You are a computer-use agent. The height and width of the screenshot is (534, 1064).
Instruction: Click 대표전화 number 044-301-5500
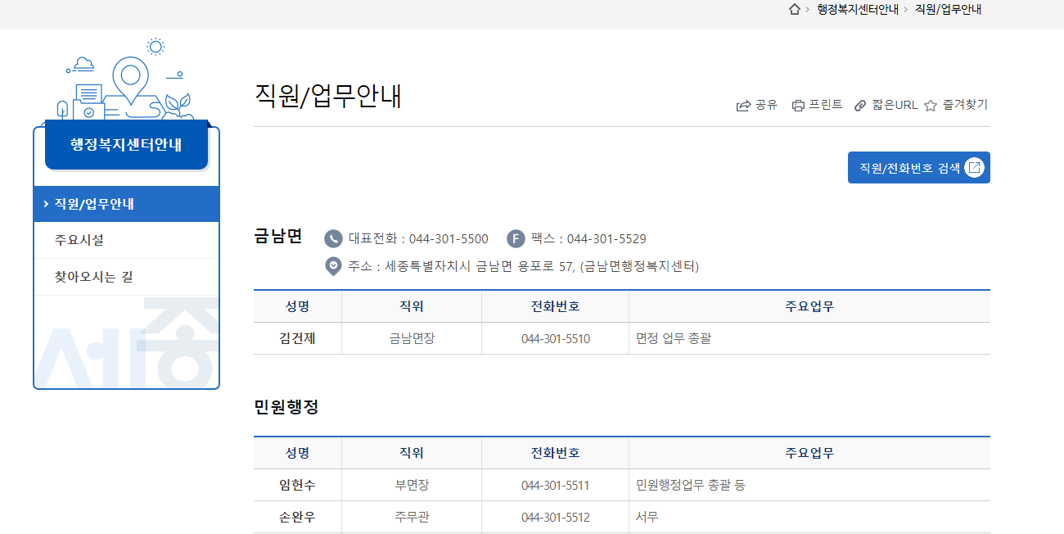click(449, 239)
